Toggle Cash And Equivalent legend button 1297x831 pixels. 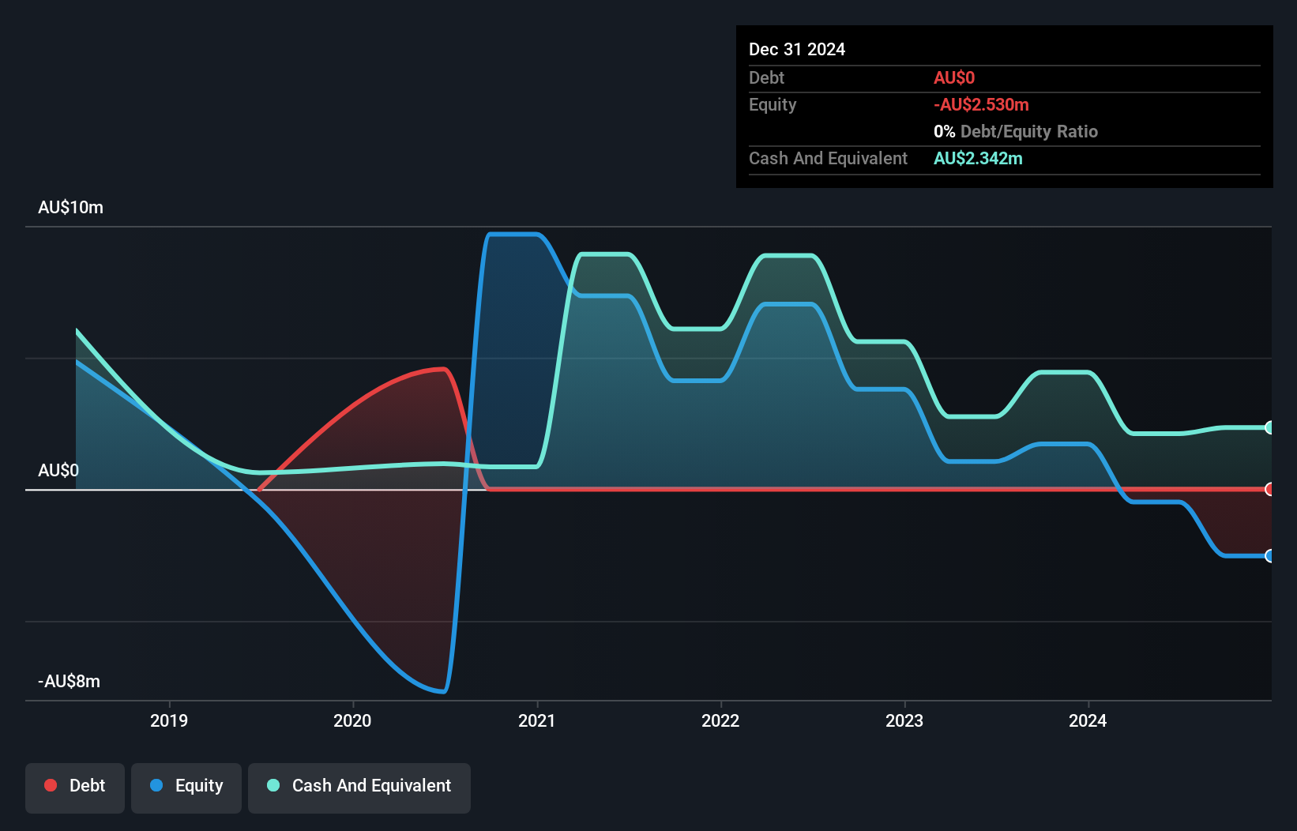(x=359, y=788)
